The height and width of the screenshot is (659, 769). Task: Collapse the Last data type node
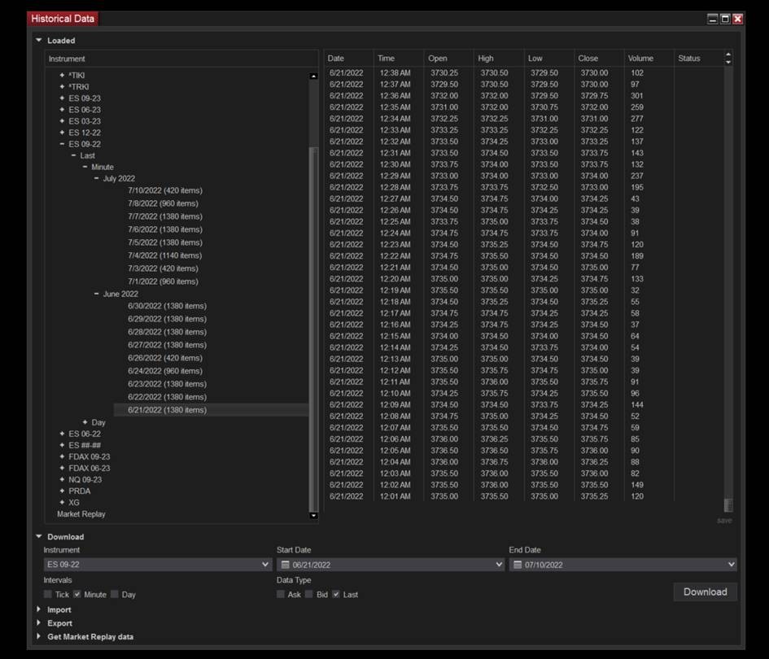(x=73, y=155)
